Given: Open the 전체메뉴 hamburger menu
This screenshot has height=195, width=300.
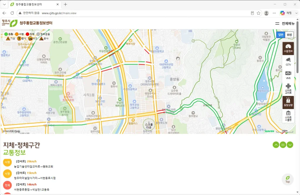Looking at the screenshot, I should tap(285, 23).
